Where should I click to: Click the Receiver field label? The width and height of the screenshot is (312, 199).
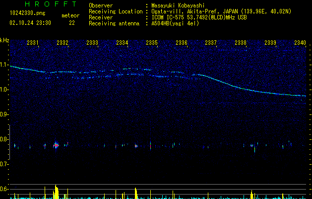[101, 17]
